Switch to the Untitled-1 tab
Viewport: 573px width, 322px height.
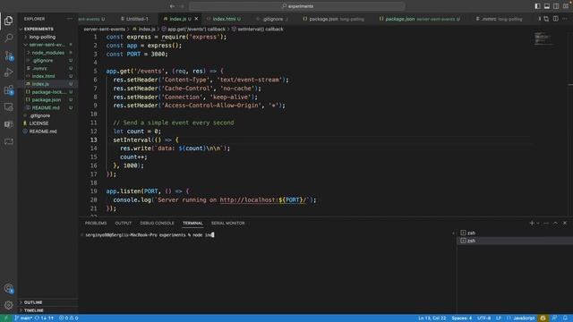click(136, 19)
